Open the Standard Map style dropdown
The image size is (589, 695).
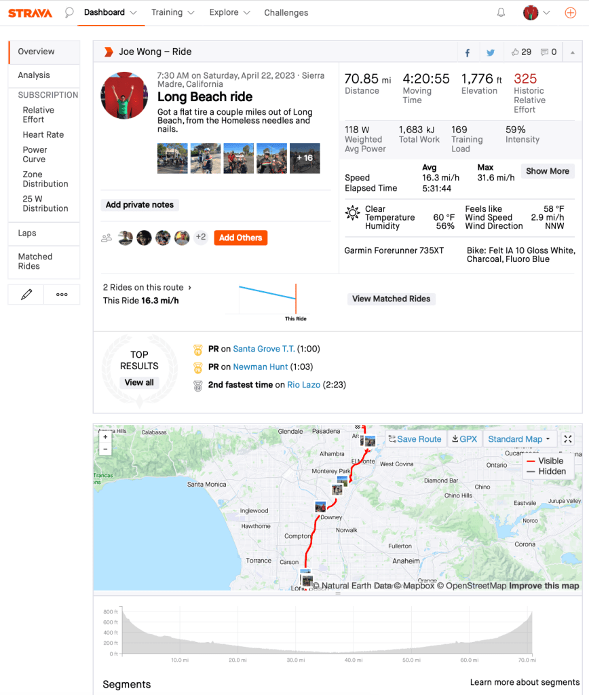[x=519, y=439]
